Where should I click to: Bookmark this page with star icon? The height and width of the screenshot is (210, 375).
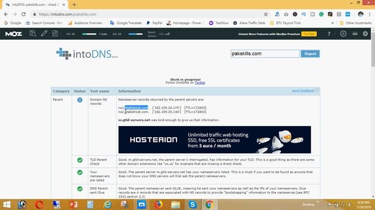click(x=265, y=14)
